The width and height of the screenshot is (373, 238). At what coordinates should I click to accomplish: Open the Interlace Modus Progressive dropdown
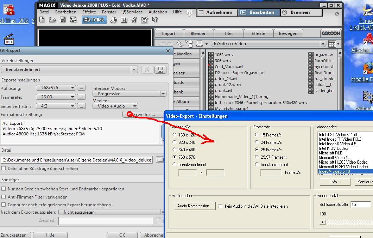point(163,94)
